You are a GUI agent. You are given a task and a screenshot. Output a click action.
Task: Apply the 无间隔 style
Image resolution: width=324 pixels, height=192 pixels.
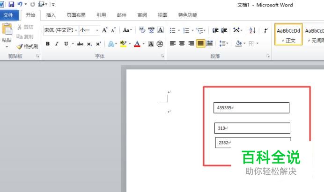tap(314, 34)
